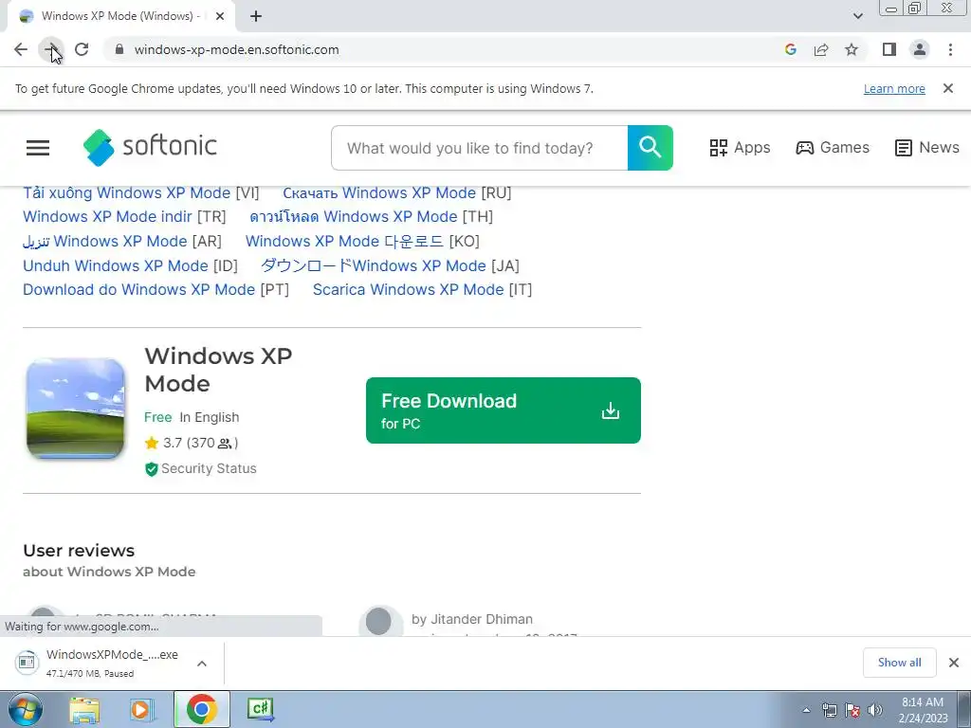The height and width of the screenshot is (728, 971).
Task: Open the Learn more link
Action: point(894,88)
